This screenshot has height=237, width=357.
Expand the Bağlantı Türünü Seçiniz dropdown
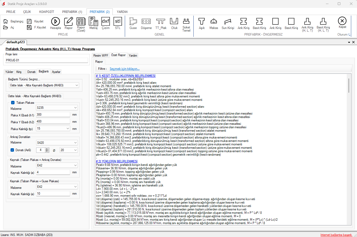tap(44, 85)
